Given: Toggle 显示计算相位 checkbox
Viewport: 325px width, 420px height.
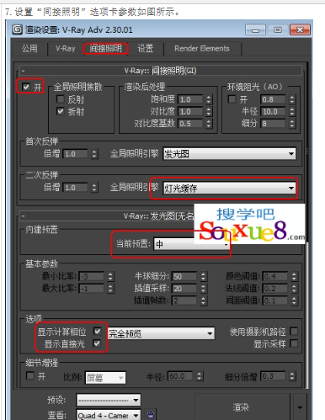Looking at the screenshot, I should (97, 332).
